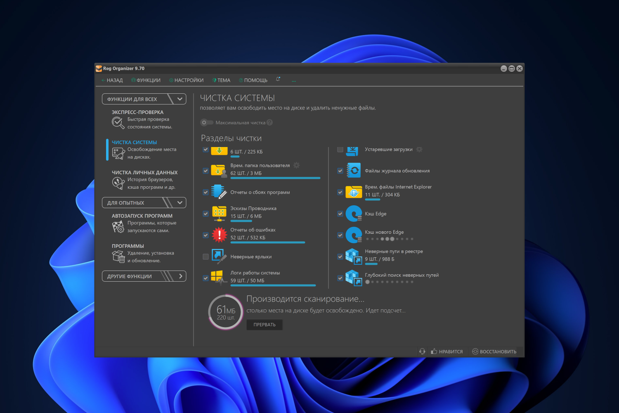Uncheck Врем. файлы Internet Explorer checkbox
This screenshot has width=619, height=413.
[x=340, y=192]
